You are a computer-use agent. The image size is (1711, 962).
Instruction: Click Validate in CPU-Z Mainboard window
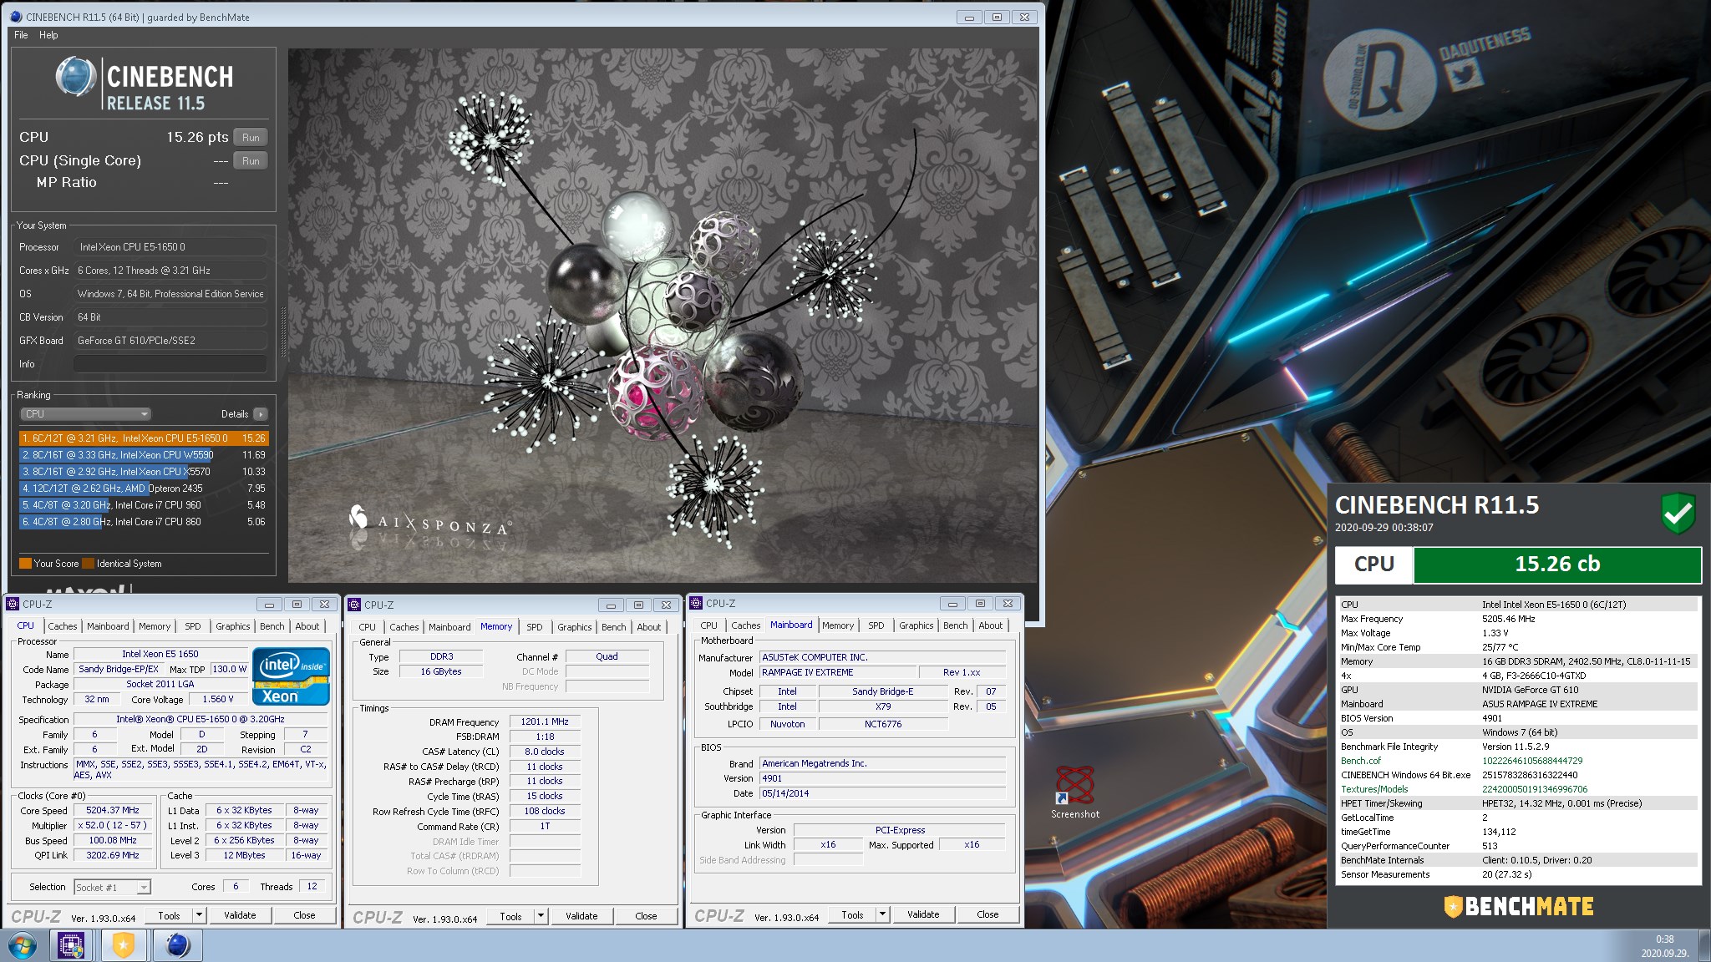pyautogui.click(x=923, y=914)
